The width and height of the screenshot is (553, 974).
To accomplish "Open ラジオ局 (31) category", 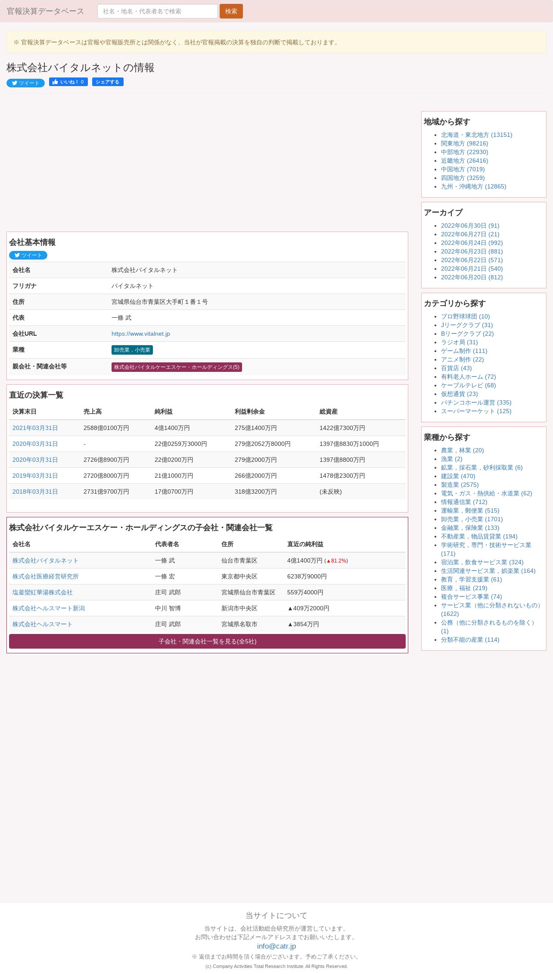I will pyautogui.click(x=459, y=342).
